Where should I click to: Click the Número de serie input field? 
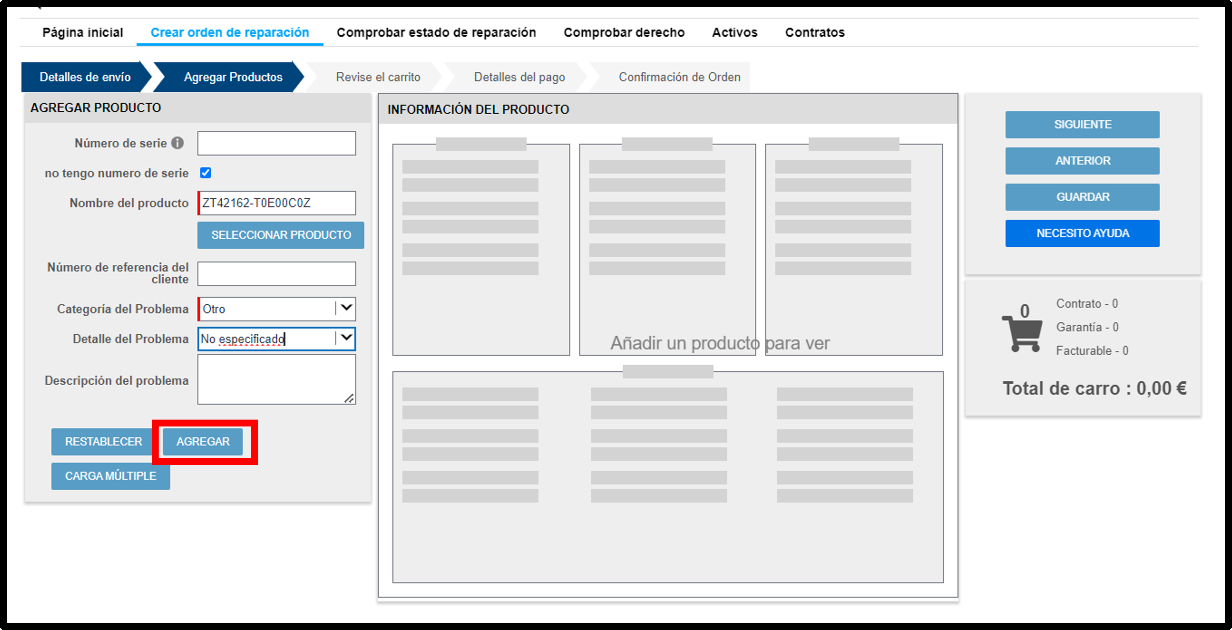[277, 143]
